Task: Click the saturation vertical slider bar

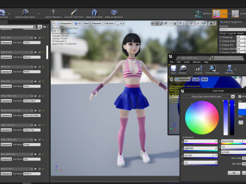Action: tap(225, 118)
